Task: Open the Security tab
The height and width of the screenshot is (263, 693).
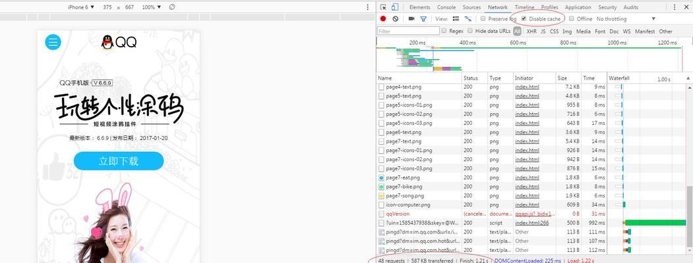Action: coord(607,7)
